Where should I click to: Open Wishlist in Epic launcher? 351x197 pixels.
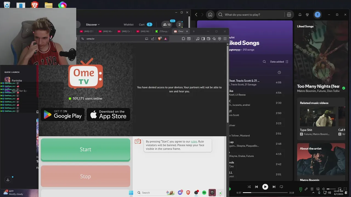129,25
